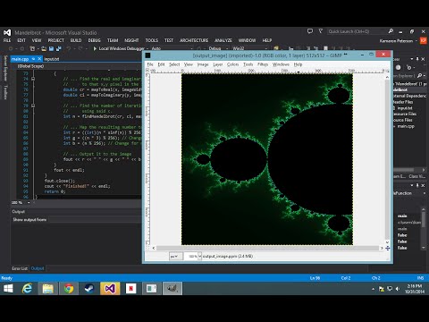This screenshot has width=429, height=322.
Task: Select the Output tab at bottom
Action: tap(38, 268)
